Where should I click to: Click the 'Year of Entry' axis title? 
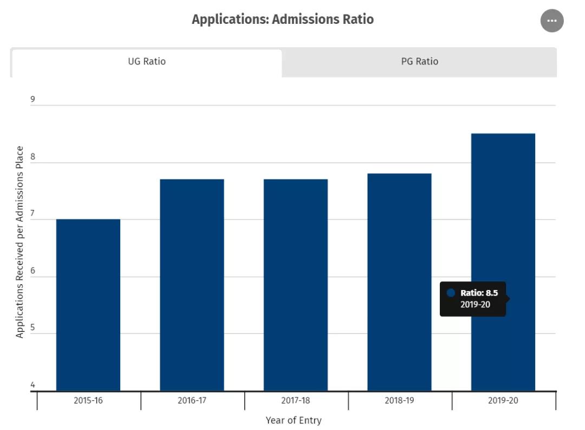(294, 420)
